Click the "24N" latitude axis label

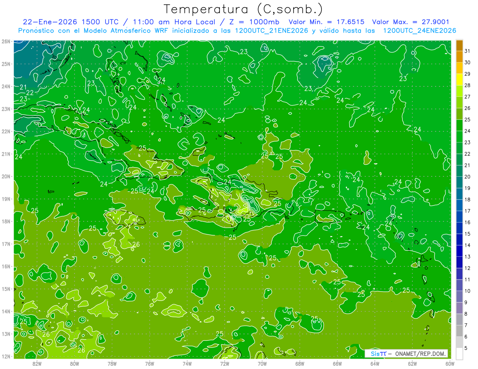tap(6, 86)
